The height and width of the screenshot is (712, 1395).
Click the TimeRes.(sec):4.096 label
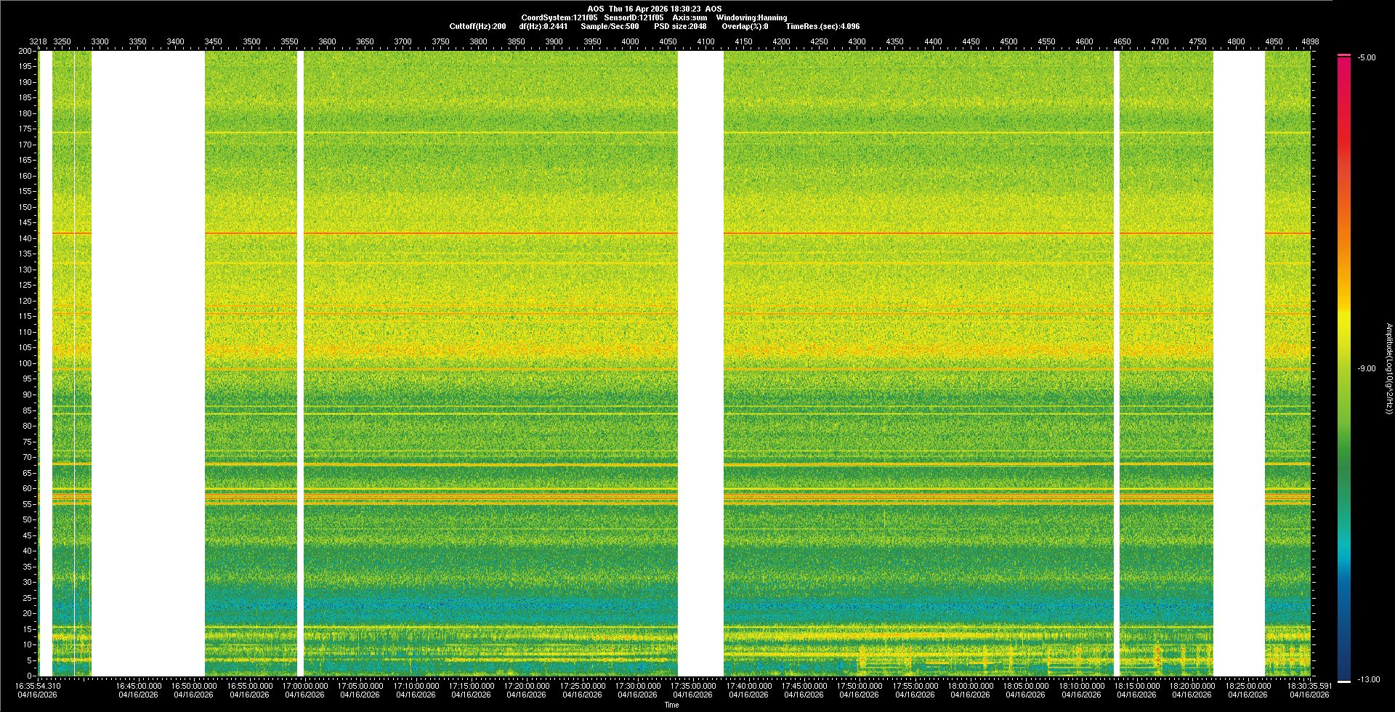click(822, 26)
